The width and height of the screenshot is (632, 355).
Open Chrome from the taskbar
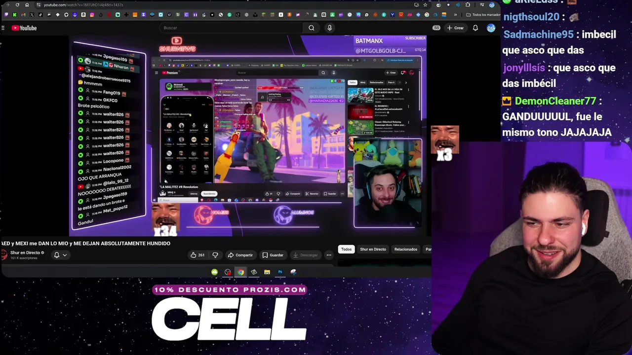click(240, 272)
